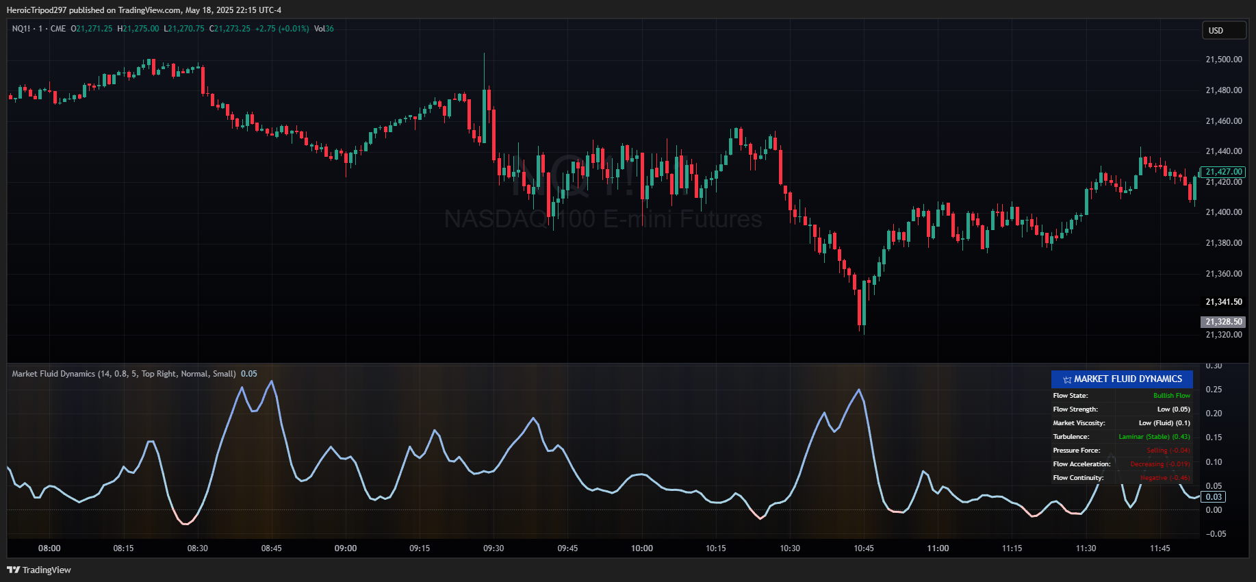Click the -0.05 indicator scale label

pyautogui.click(x=1216, y=534)
